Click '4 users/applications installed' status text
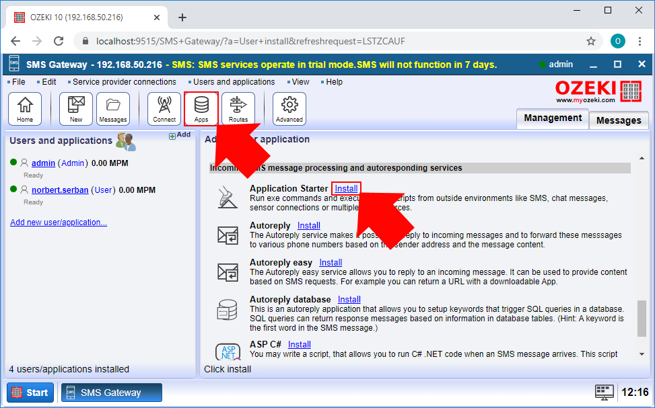Viewport: 655px width, 408px height. tap(69, 369)
